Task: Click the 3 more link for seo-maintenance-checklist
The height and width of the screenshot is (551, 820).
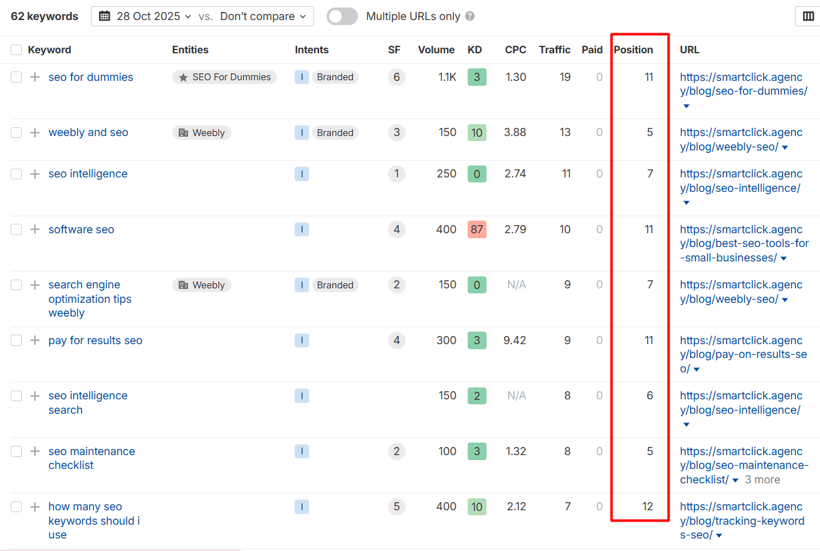Action: click(762, 480)
